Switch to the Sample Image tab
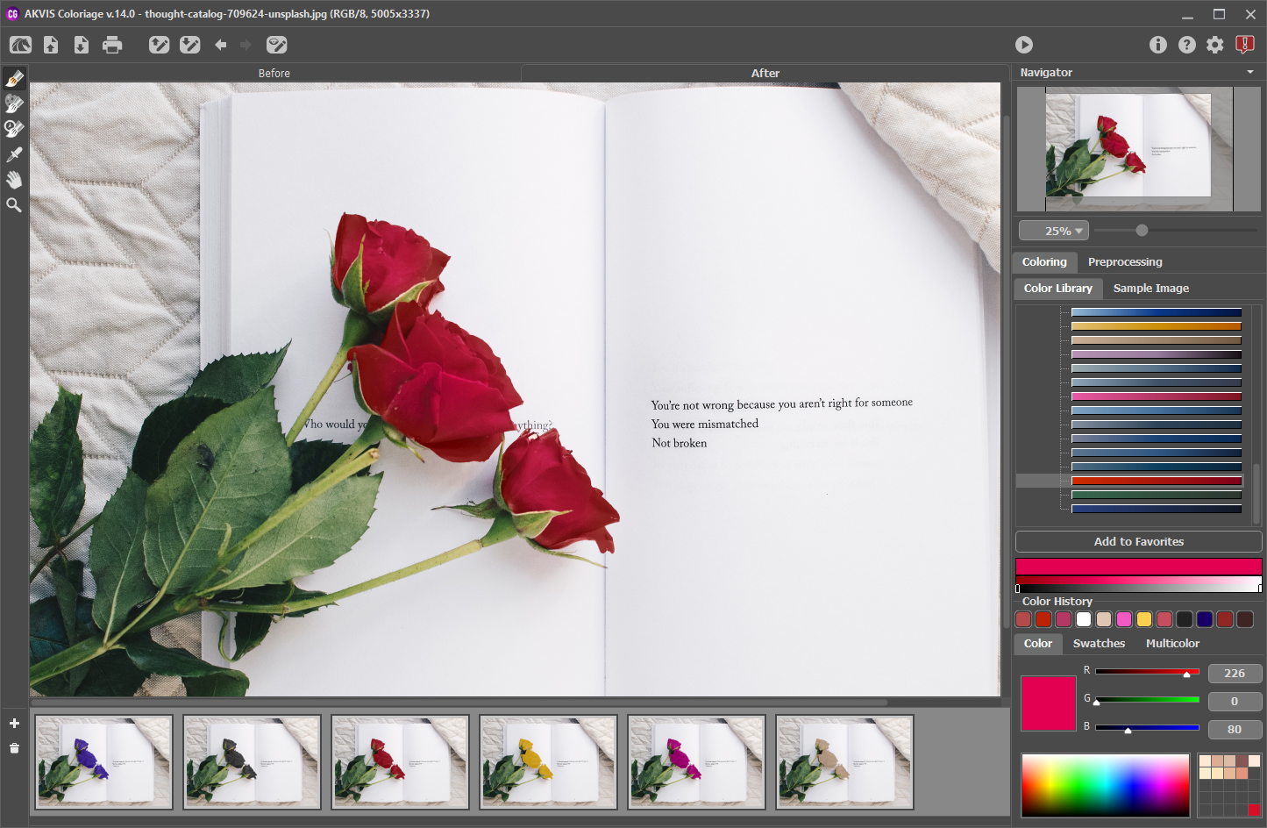1267x828 pixels. point(1150,288)
